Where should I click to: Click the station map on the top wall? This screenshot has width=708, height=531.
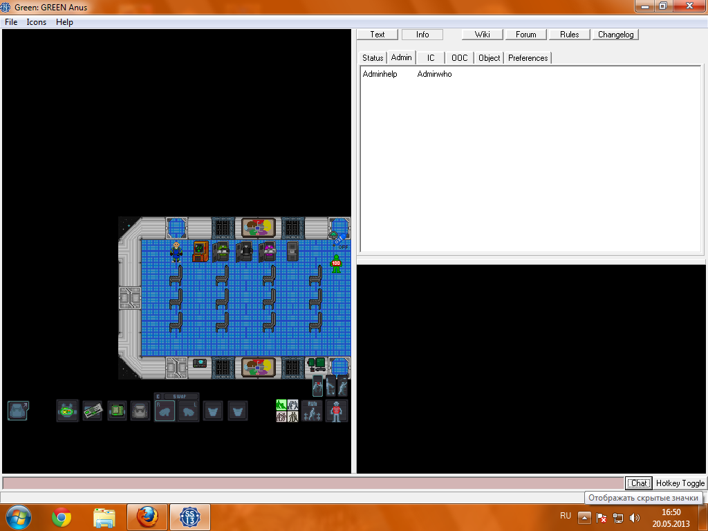point(259,228)
